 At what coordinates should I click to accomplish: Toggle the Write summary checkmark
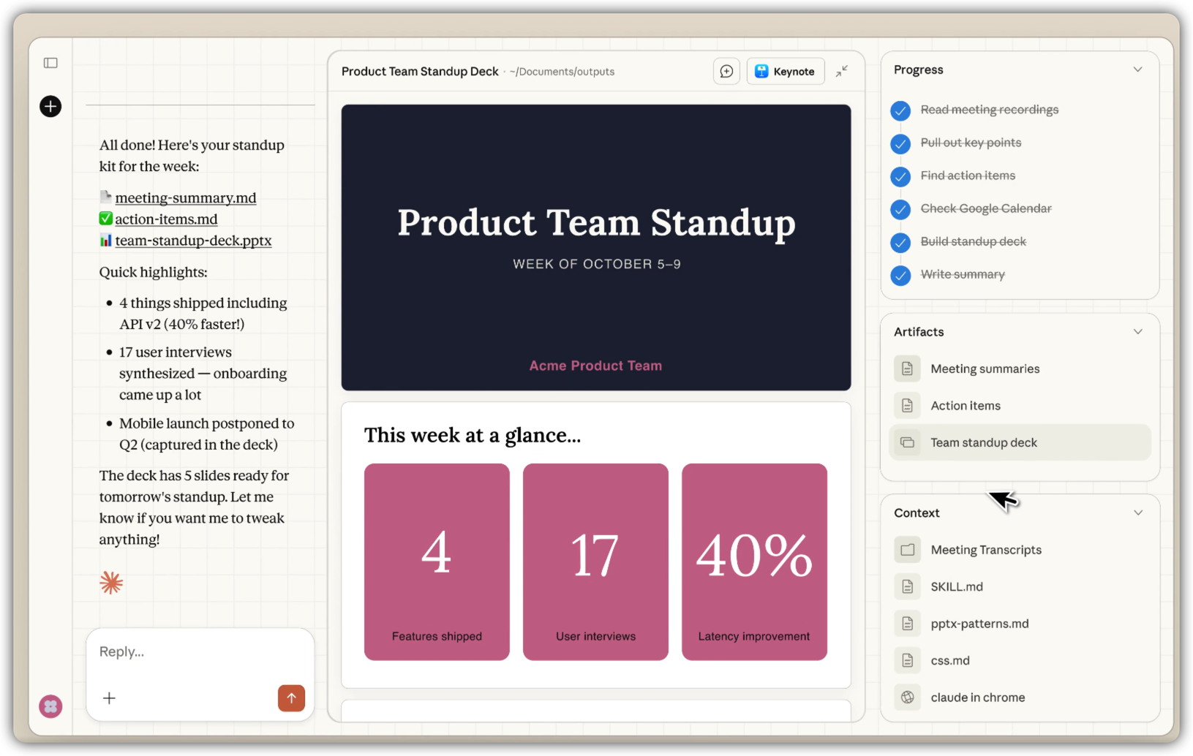click(x=900, y=275)
